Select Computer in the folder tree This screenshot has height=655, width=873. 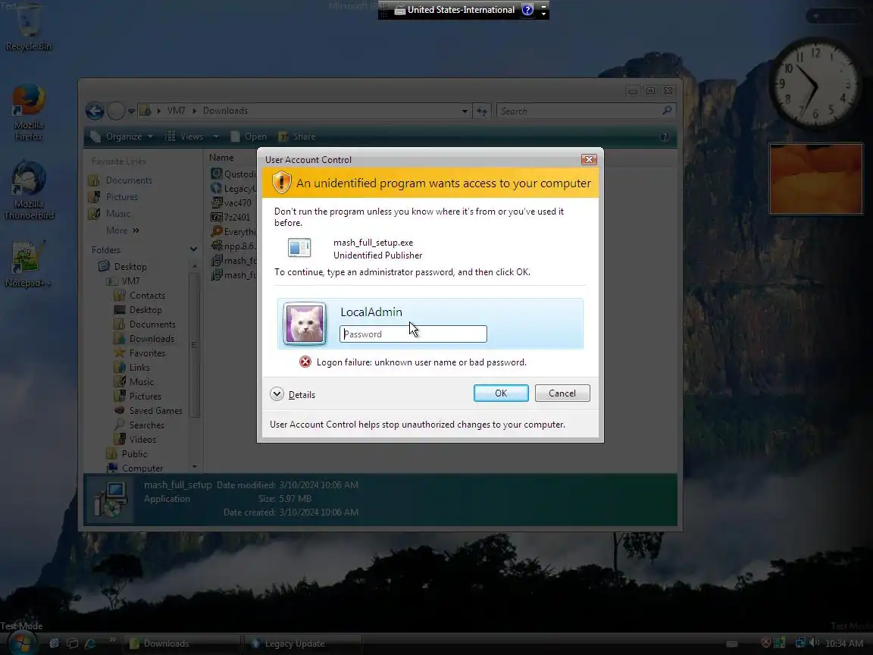click(x=136, y=469)
